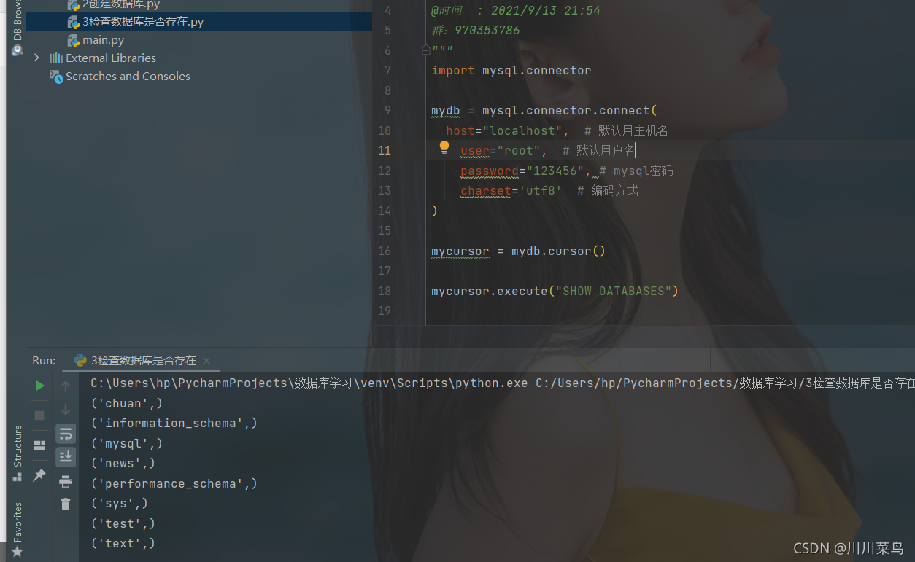Screen dimensions: 915x562
Task: Click the Print console output icon
Action: 66,481
